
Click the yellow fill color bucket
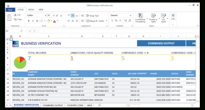point(49,21)
